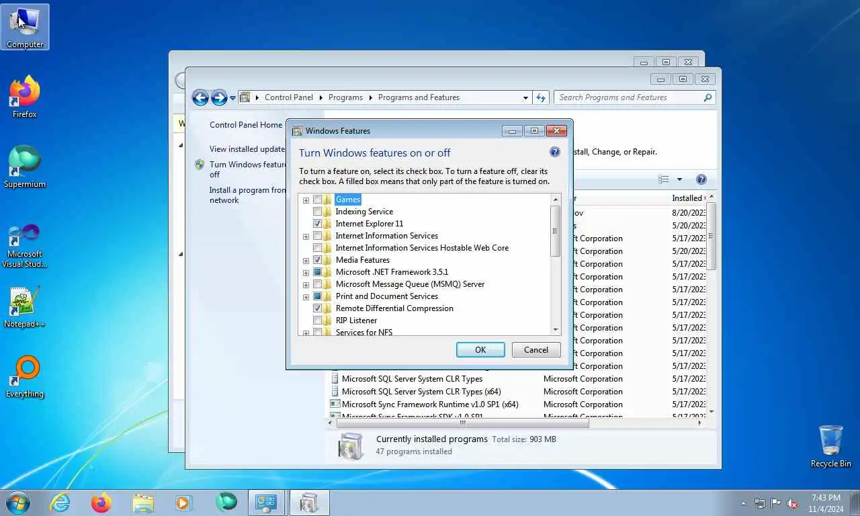
Task: Open Microsoft Visual Studio desktop shortcut
Action: (x=25, y=246)
